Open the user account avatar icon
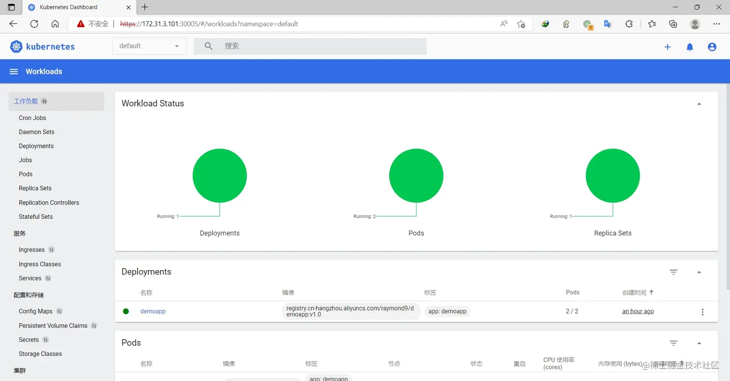 [x=712, y=47]
